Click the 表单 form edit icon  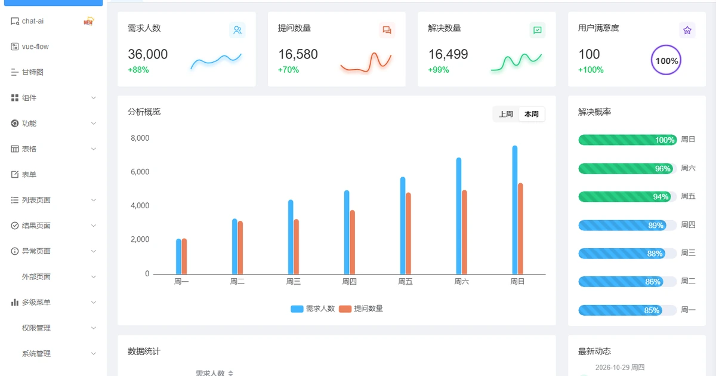coord(15,174)
